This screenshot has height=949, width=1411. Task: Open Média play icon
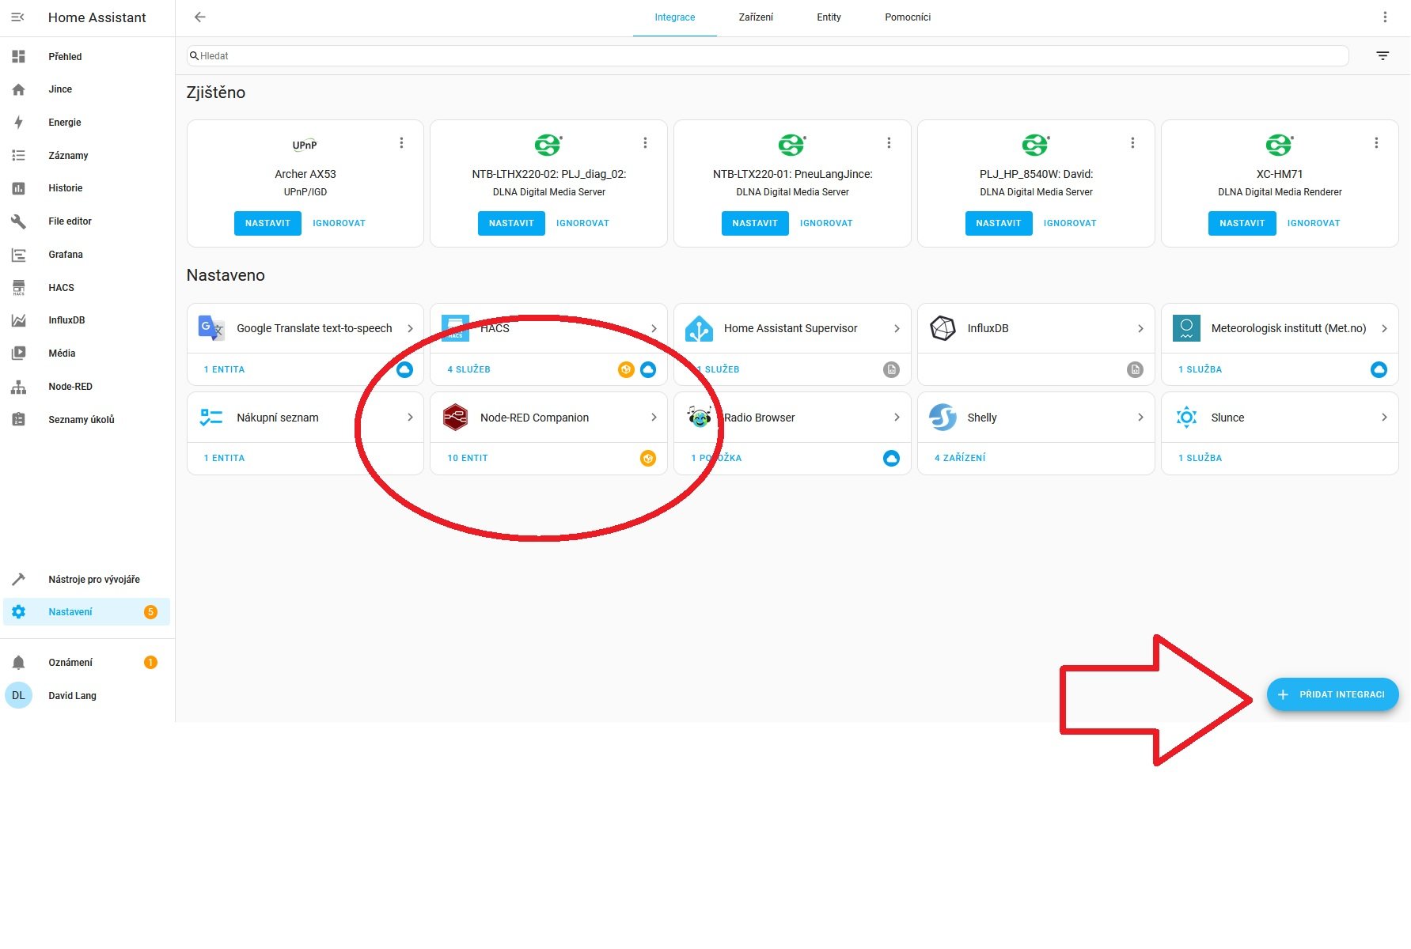(18, 354)
